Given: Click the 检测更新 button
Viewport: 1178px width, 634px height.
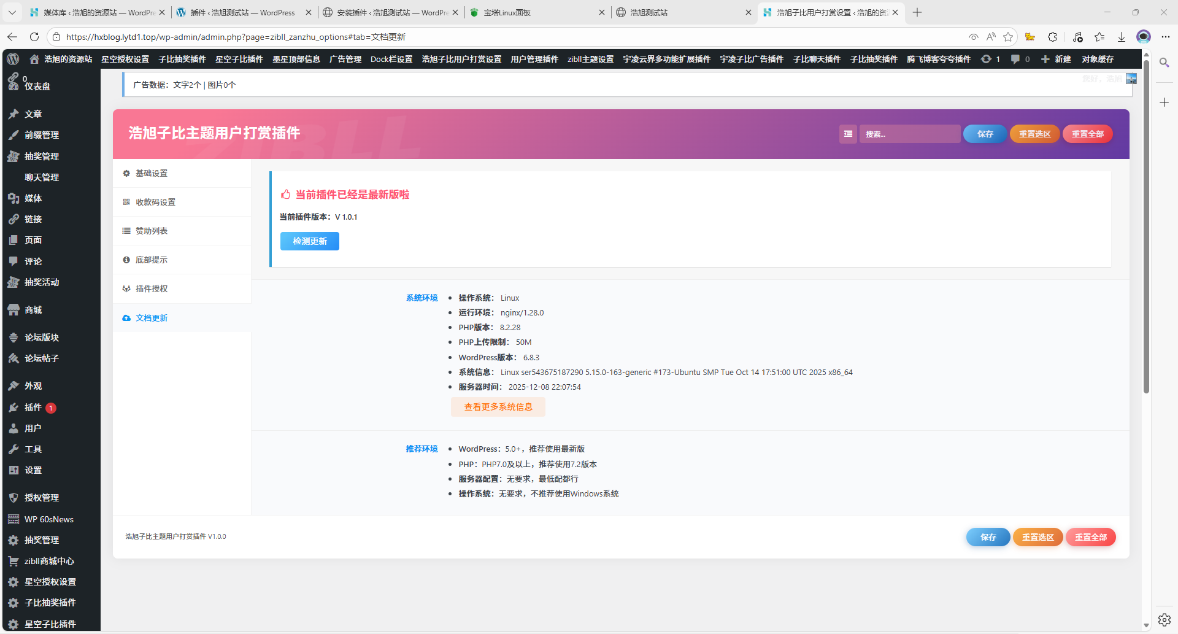Looking at the screenshot, I should (x=310, y=241).
